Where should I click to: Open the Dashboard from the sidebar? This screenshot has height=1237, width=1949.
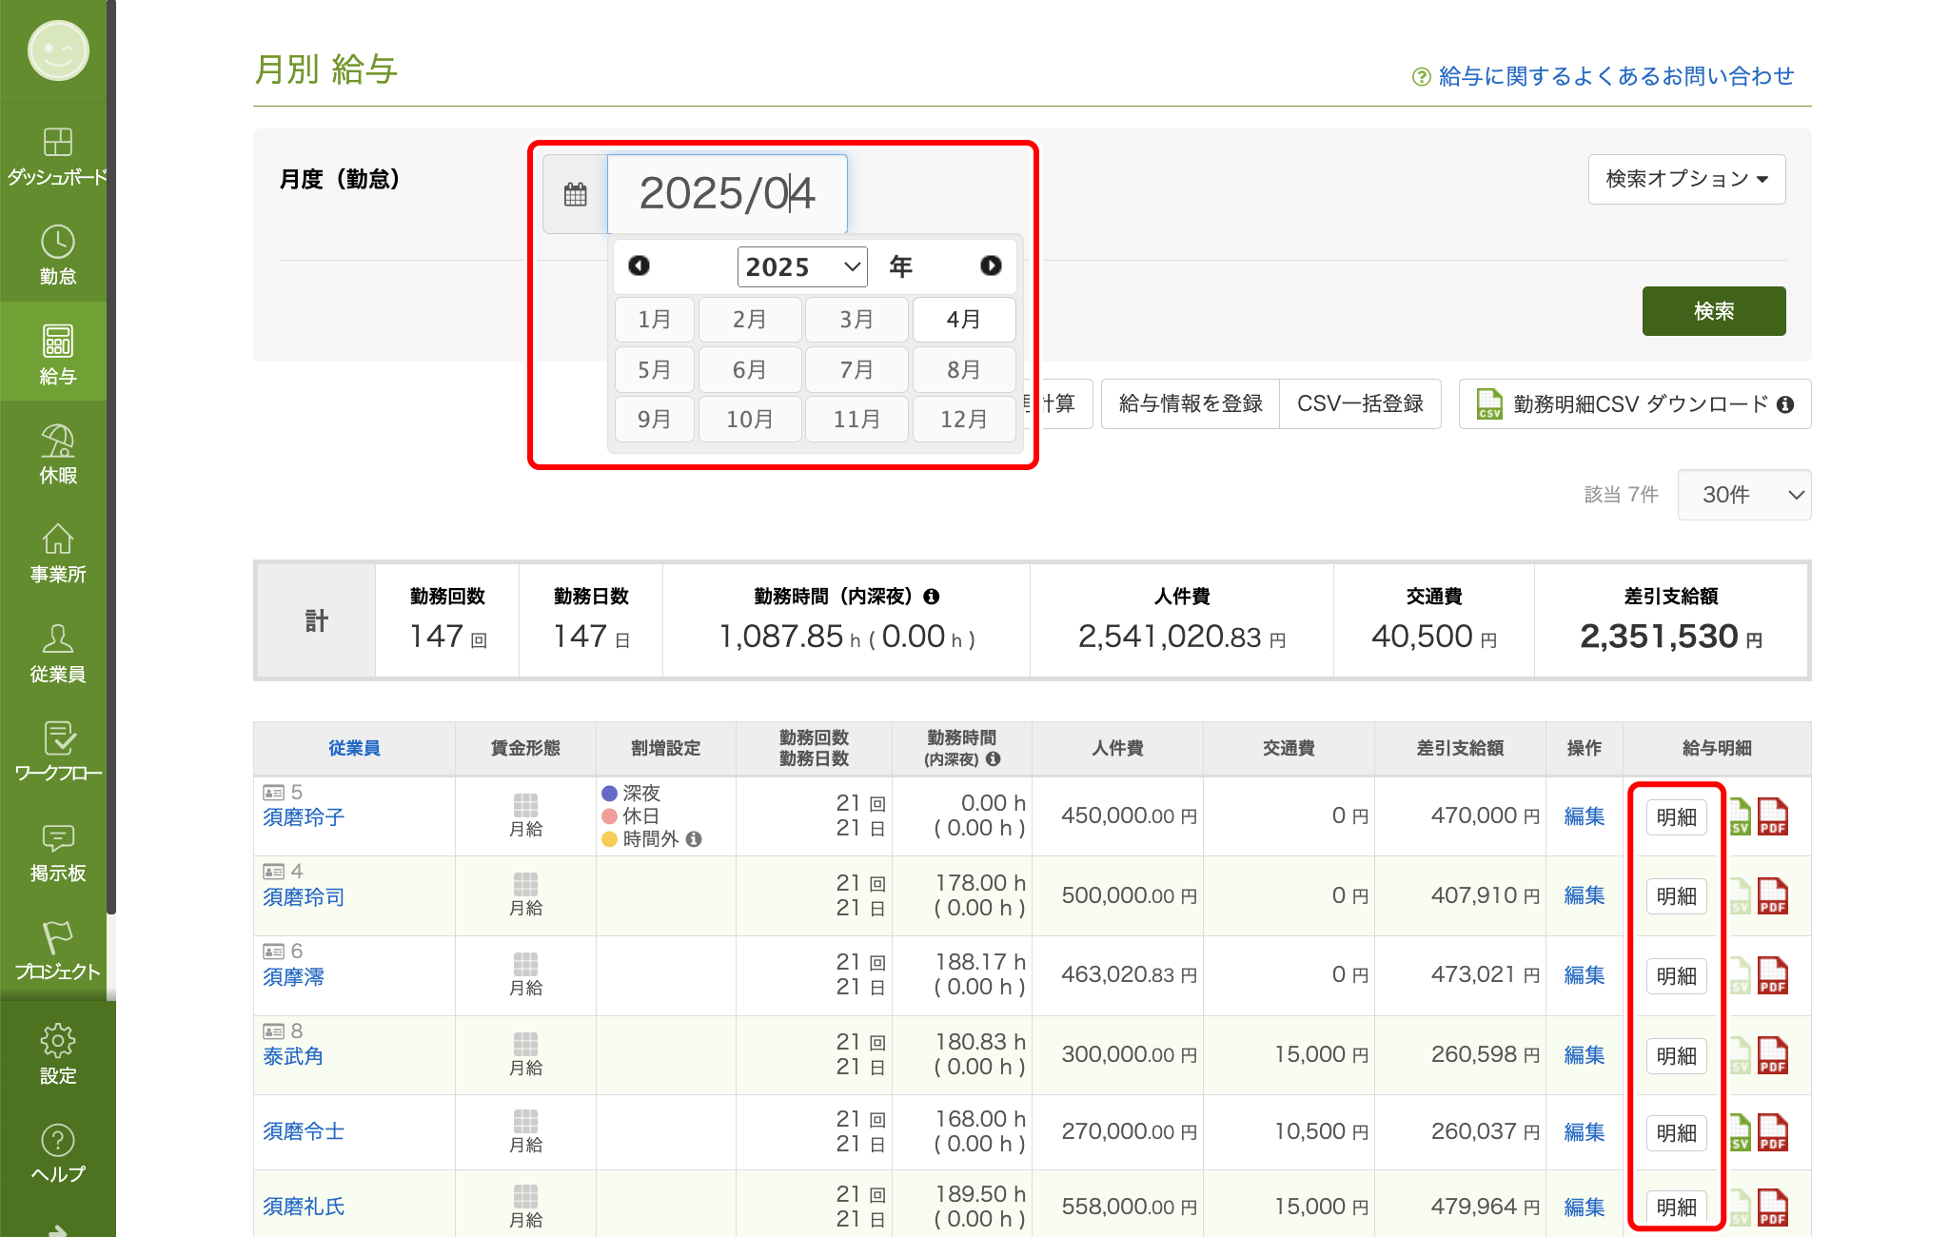pyautogui.click(x=57, y=156)
